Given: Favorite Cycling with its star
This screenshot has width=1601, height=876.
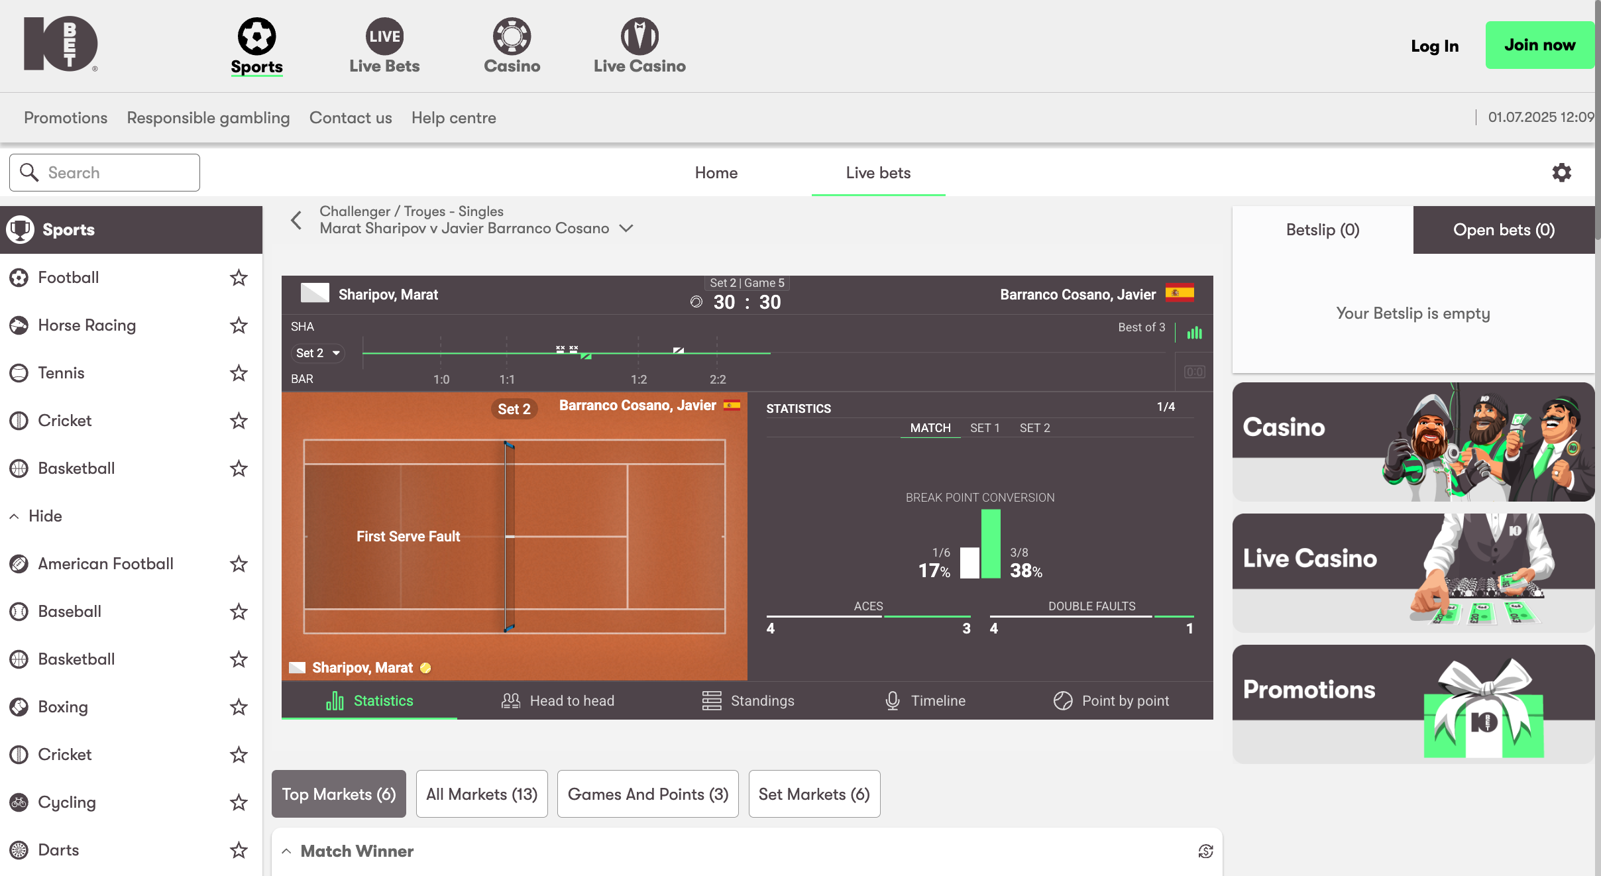Looking at the screenshot, I should coord(239,802).
